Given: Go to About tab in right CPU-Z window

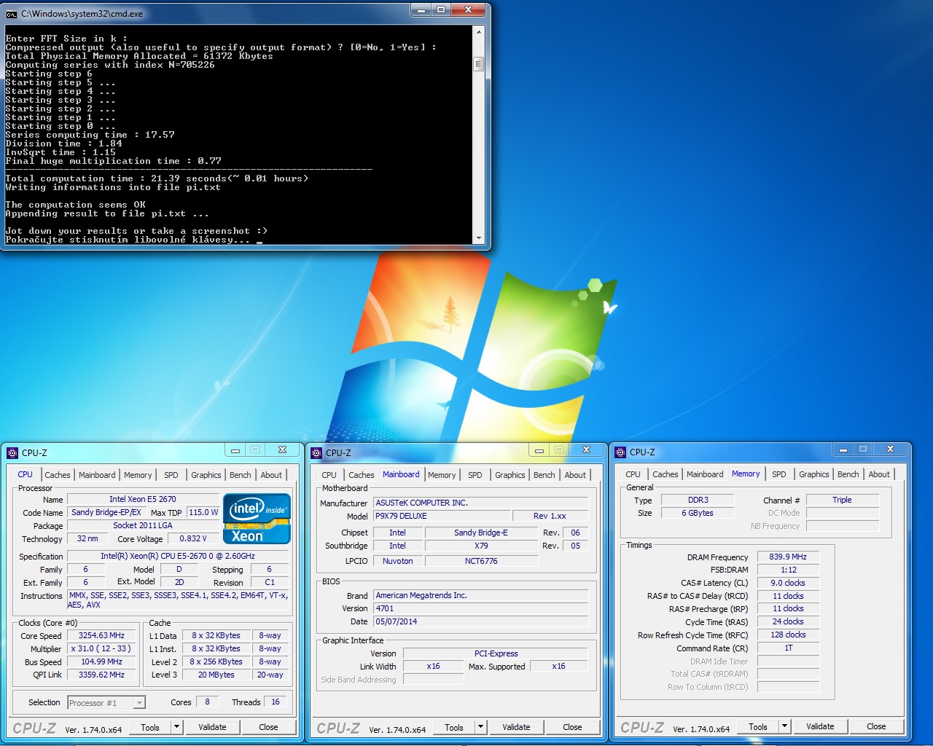Looking at the screenshot, I should (879, 474).
